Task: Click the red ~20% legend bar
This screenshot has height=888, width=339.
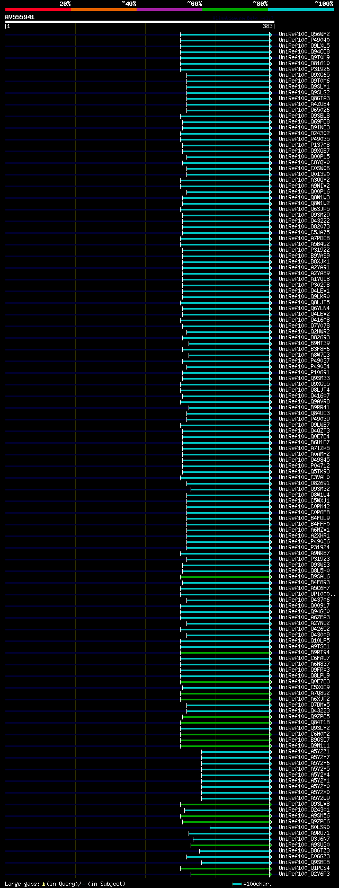Action: (x=38, y=10)
